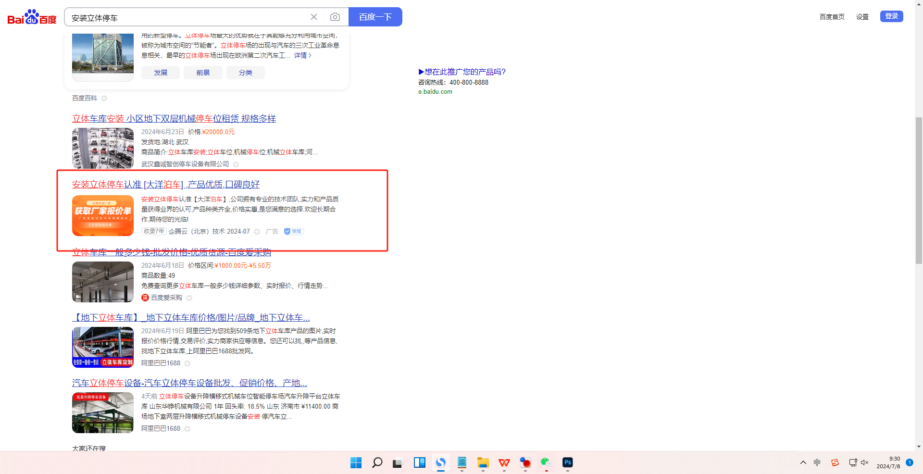Viewport: 923px width, 474px height.
Task: Click the 百度一下 search button
Action: (x=375, y=17)
